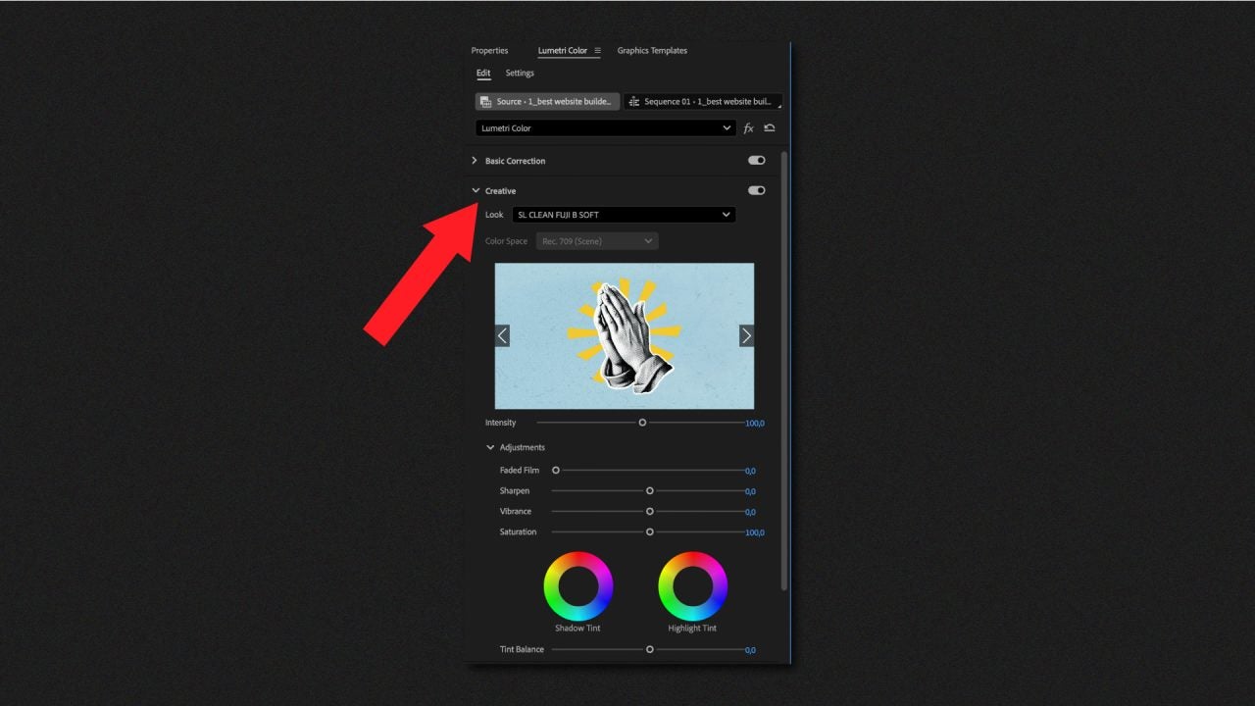Click the previous Look preview arrow
Screen dimensions: 1255x706
[503, 335]
